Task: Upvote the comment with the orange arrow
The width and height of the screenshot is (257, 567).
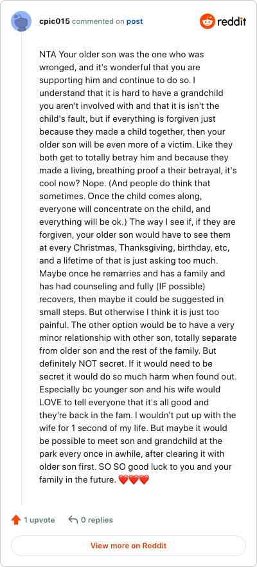Action: click(x=16, y=520)
